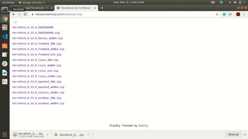Close the downloads bar
This screenshot has width=248, height=139.
245,134
